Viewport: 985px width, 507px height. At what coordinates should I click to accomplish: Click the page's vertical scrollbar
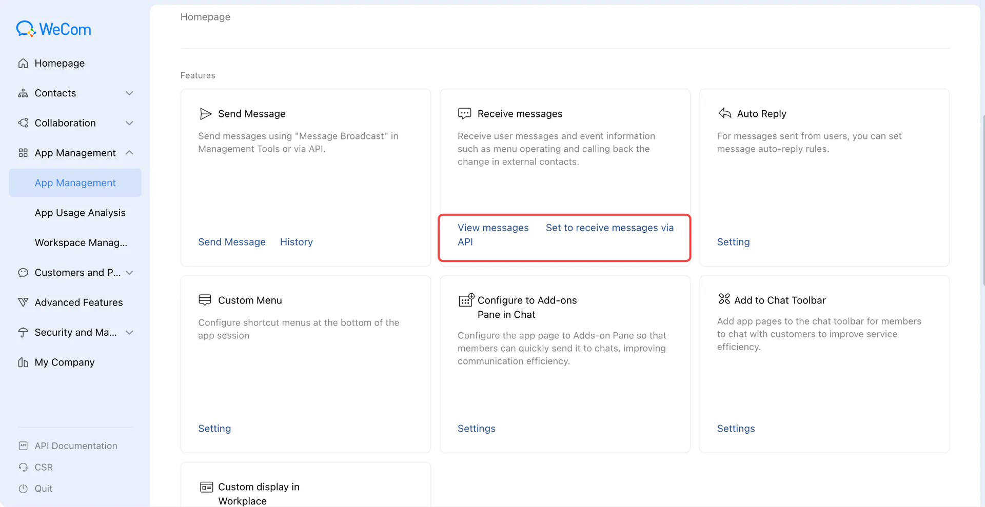coord(983,200)
